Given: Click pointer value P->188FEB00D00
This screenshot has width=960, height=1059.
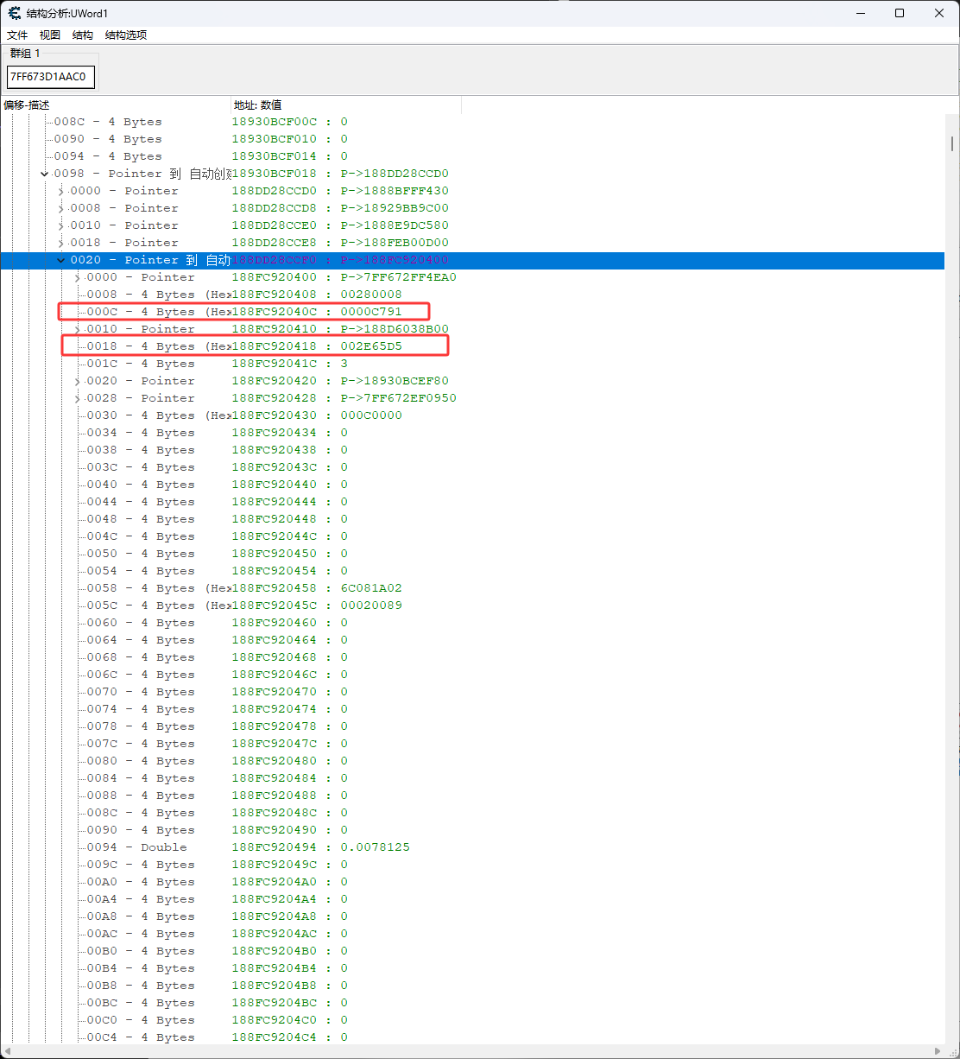Looking at the screenshot, I should [395, 243].
